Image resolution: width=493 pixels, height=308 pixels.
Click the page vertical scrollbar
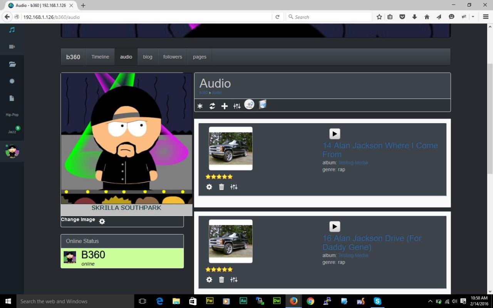490,119
